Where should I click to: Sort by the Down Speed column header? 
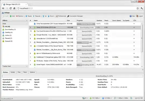pyautogui.click(x=117, y=21)
